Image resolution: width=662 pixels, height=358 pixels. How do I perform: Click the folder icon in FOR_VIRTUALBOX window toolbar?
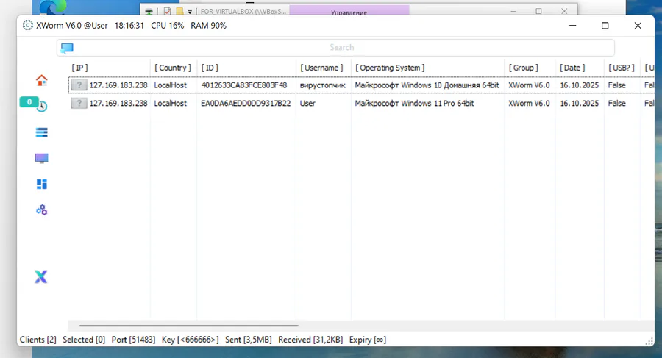[180, 12]
